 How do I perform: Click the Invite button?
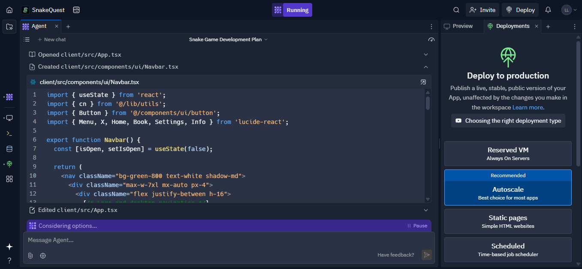coord(483,10)
